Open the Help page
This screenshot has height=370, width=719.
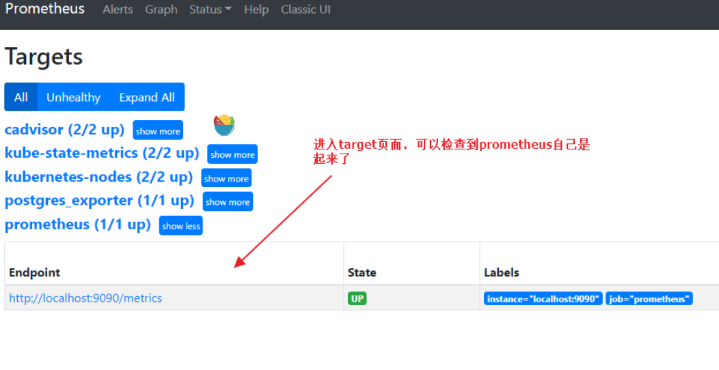point(256,10)
